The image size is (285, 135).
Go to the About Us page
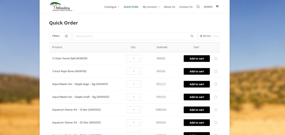169,7
